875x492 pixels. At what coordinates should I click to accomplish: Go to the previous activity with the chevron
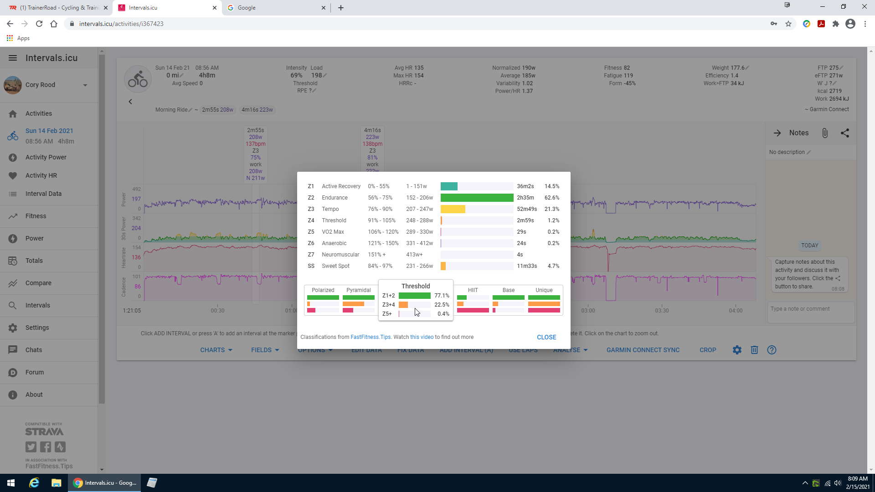coord(130,102)
